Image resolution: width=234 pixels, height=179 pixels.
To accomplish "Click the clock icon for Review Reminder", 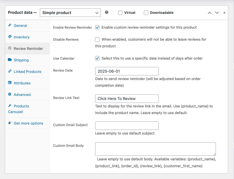I will [x=10, y=48].
